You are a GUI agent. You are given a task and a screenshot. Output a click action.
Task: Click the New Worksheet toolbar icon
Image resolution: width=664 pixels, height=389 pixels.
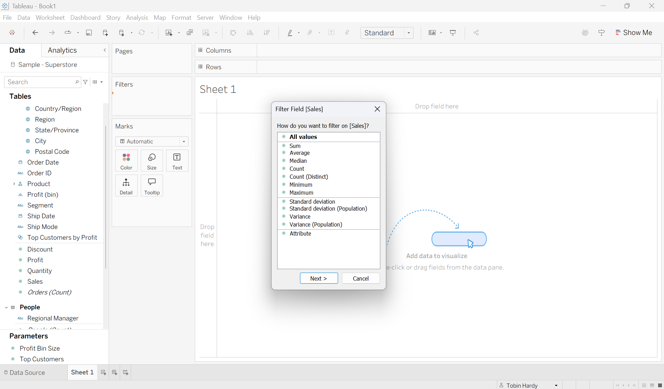[x=169, y=33]
